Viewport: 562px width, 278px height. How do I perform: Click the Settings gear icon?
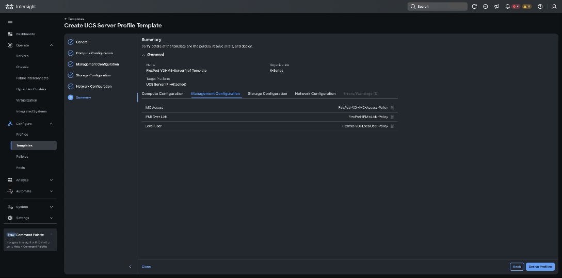[x=10, y=218]
